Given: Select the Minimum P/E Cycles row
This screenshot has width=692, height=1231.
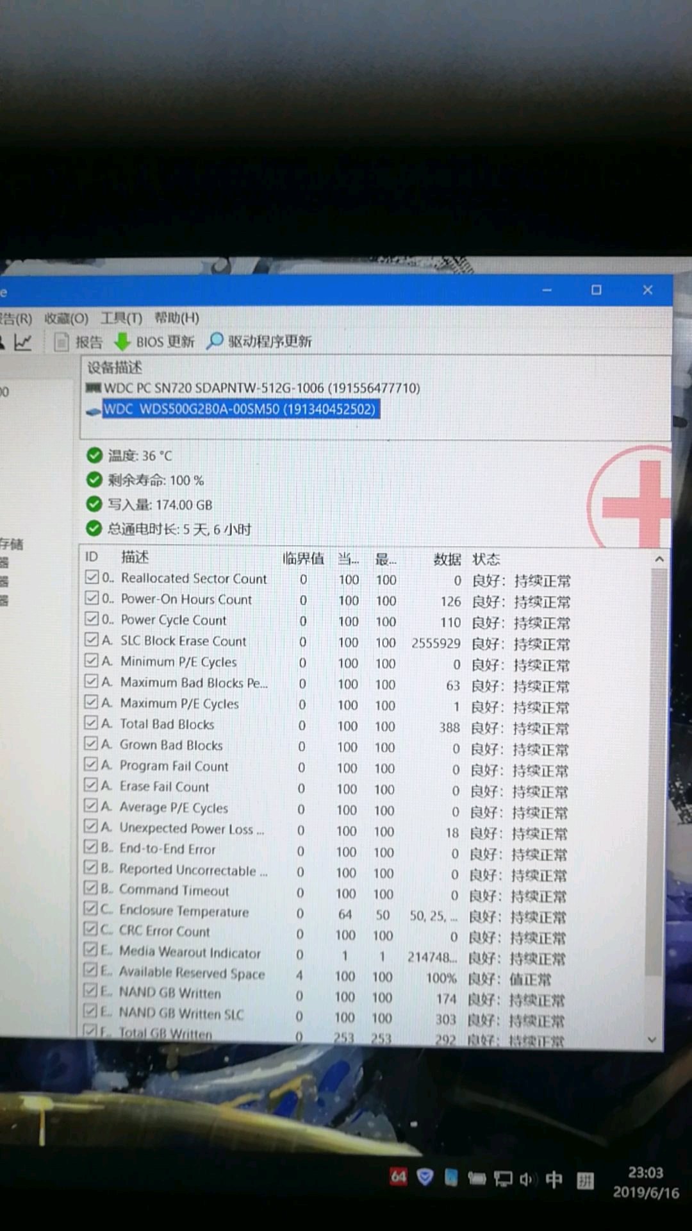Looking at the screenshot, I should coord(327,663).
